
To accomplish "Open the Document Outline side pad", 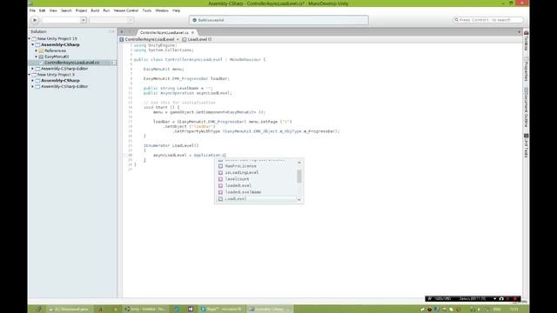I will (526, 108).
